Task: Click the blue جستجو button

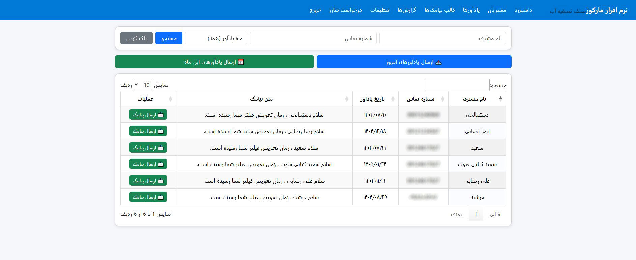Action: click(169, 38)
